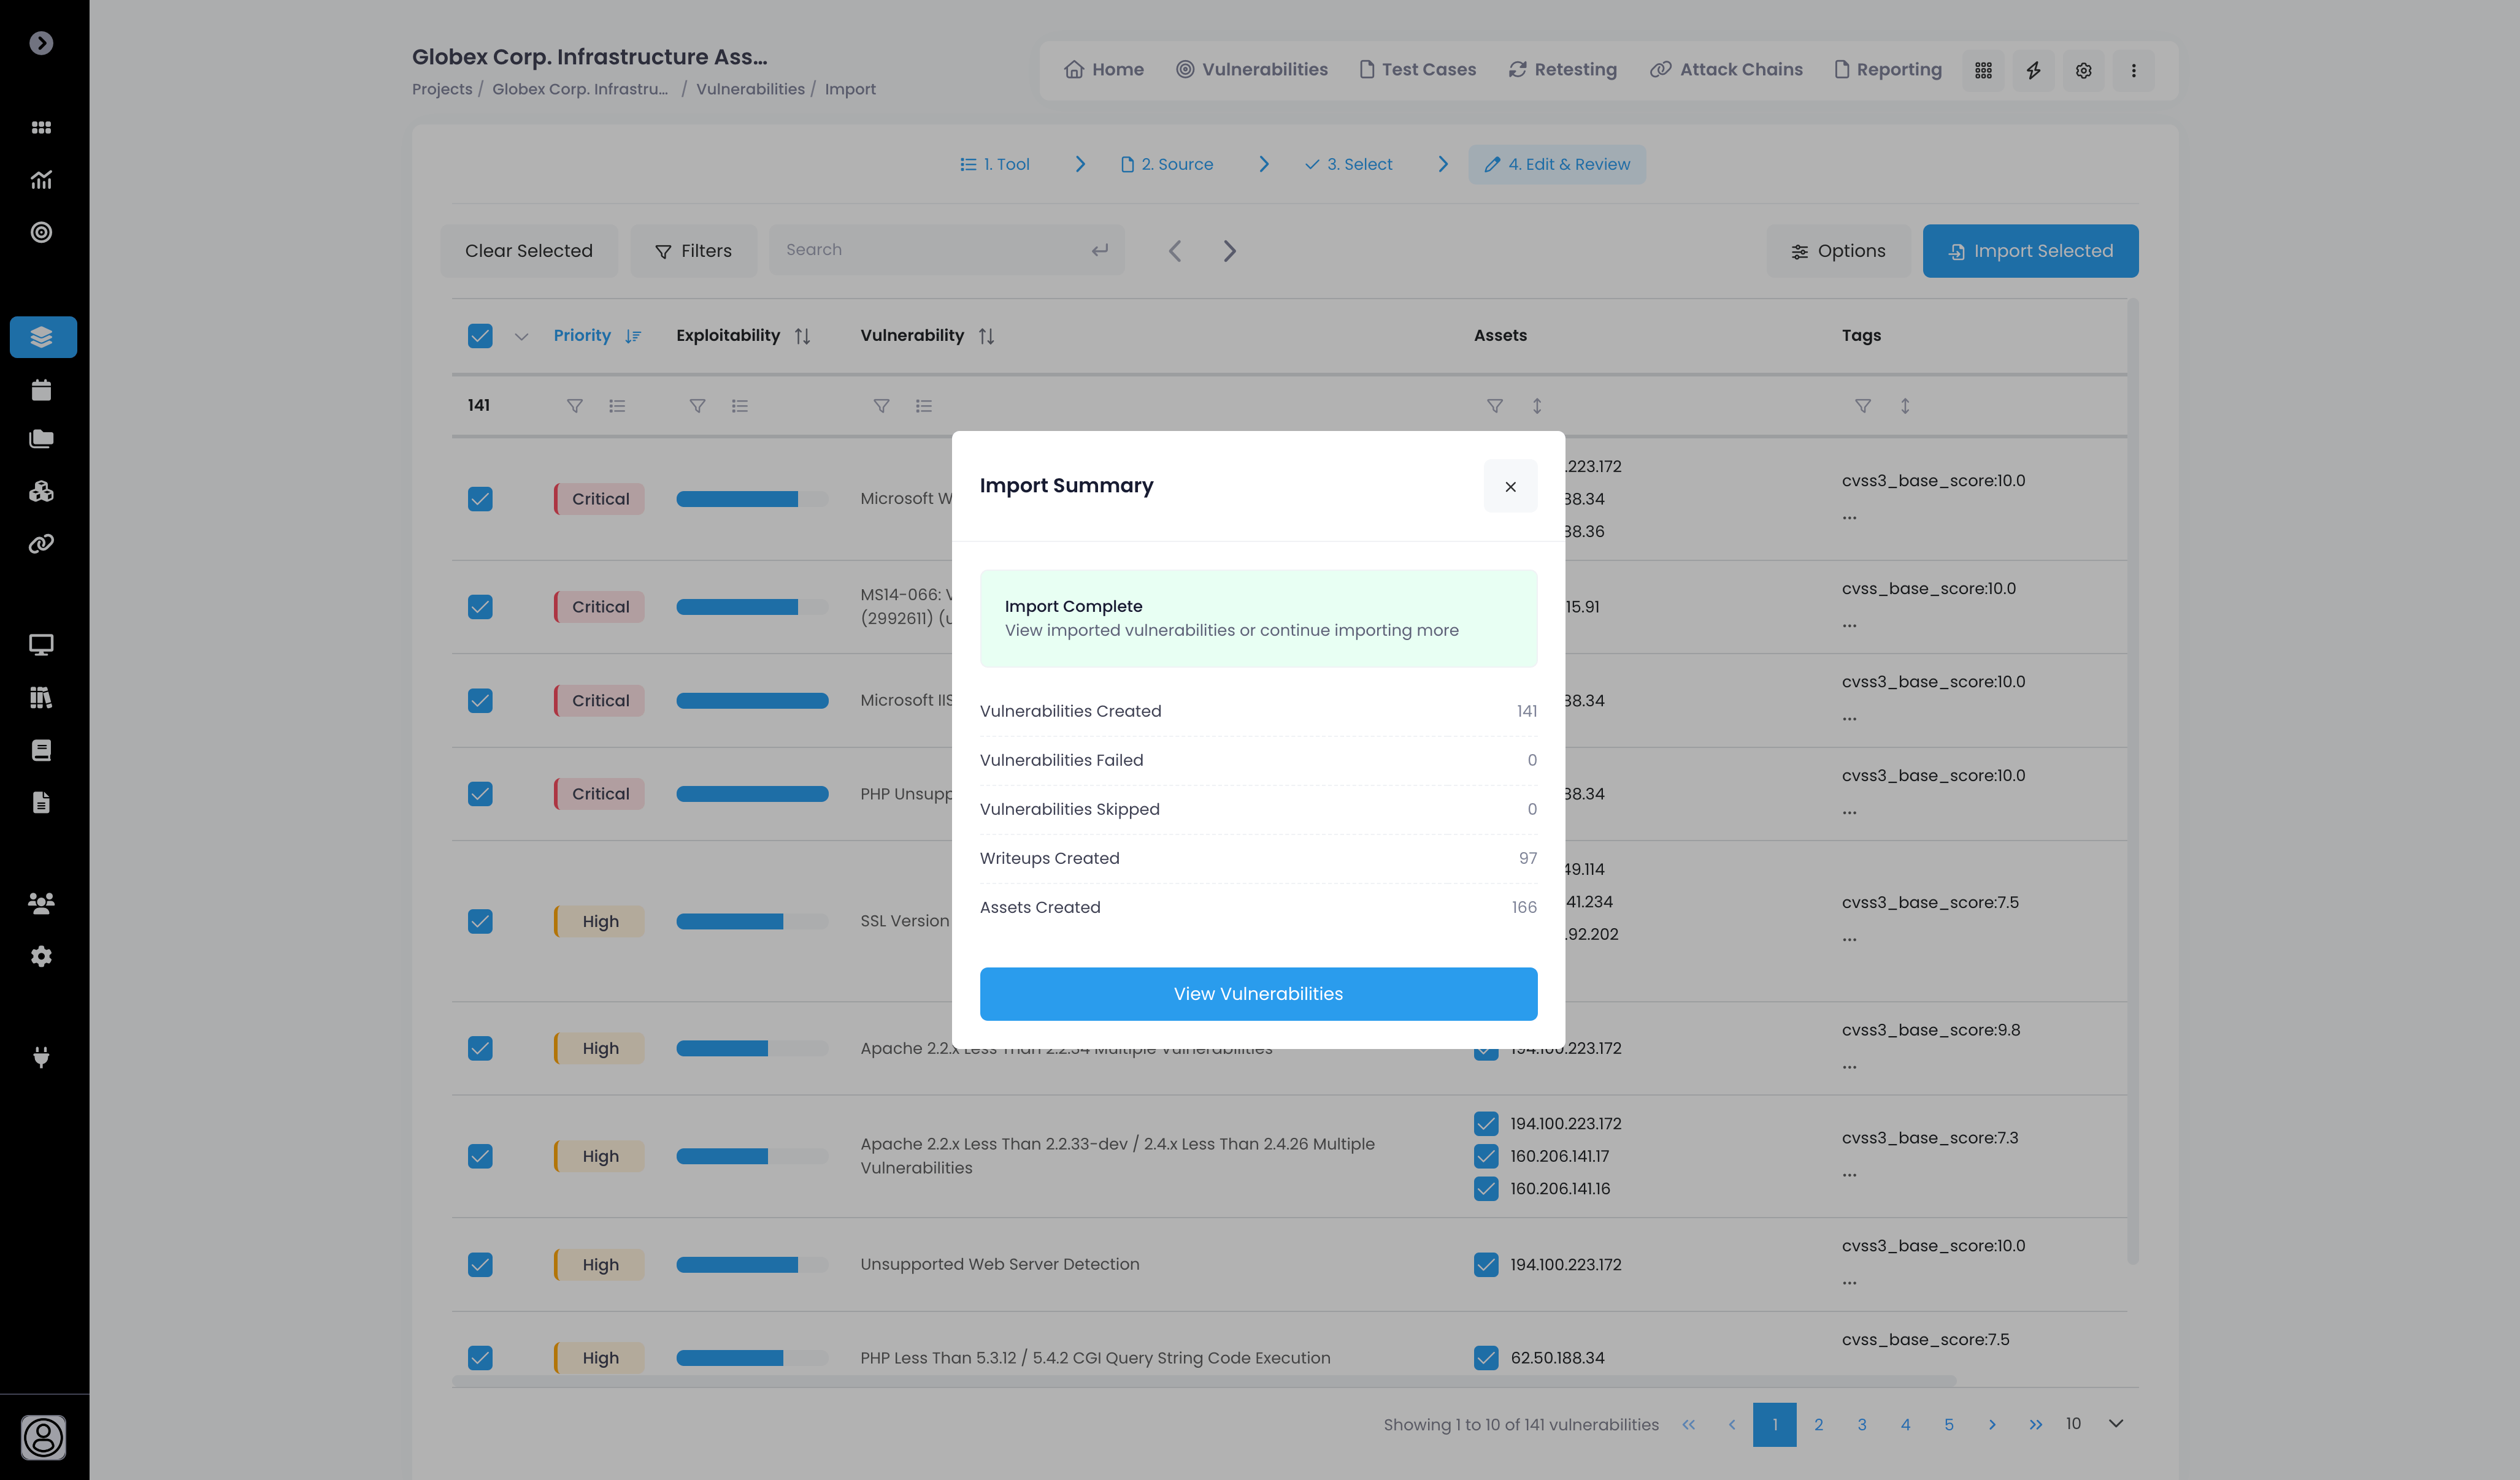Viewport: 2520px width, 1480px height.
Task: Click the user profile avatar in sidebar
Action: (43, 1437)
